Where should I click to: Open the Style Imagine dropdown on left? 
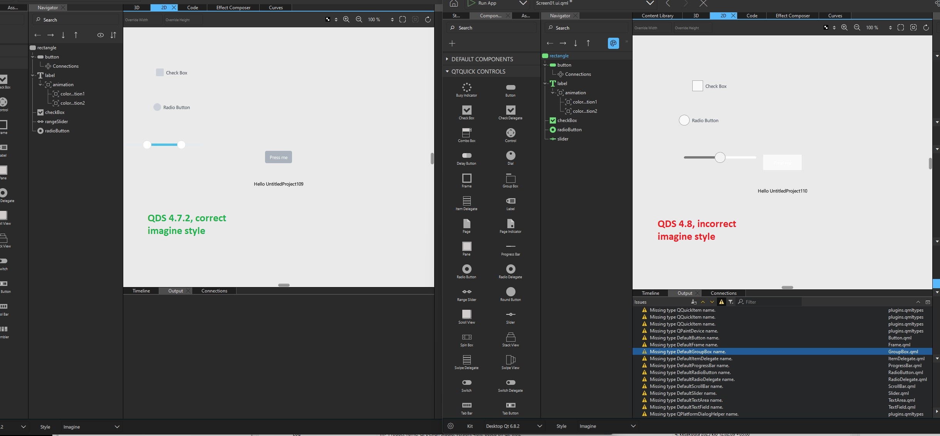(x=91, y=427)
